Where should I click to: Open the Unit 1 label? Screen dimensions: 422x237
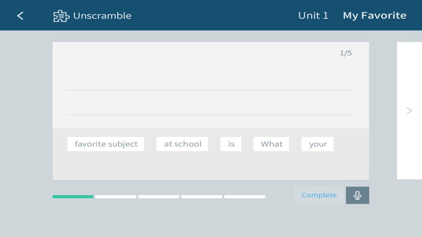click(313, 16)
